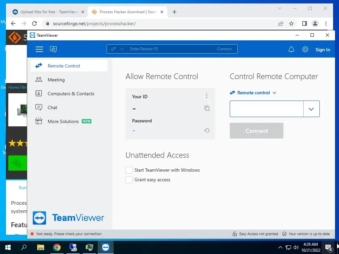Refresh the random password icon
Image resolution: width=339 pixels, height=254 pixels.
click(207, 130)
